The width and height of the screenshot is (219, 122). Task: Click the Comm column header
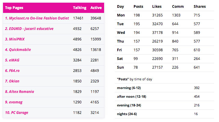[x=178, y=7]
